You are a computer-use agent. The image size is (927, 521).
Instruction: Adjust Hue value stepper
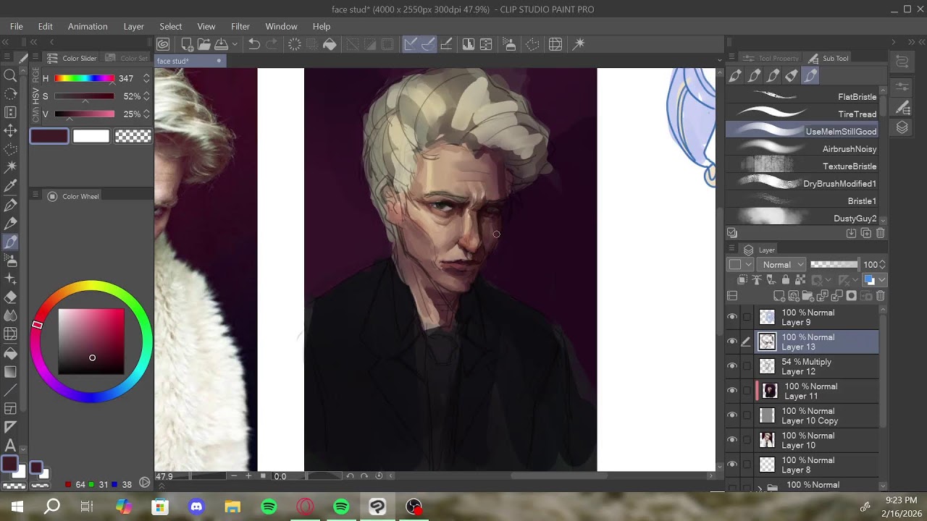146,78
